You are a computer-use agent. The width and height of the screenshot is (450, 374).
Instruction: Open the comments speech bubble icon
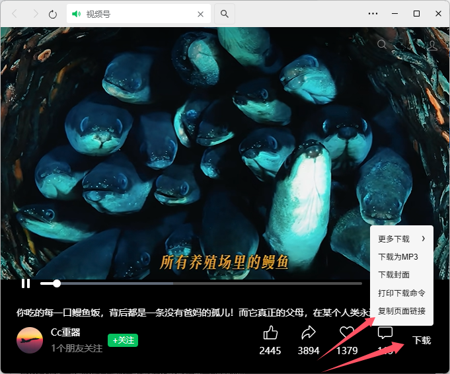coord(385,332)
